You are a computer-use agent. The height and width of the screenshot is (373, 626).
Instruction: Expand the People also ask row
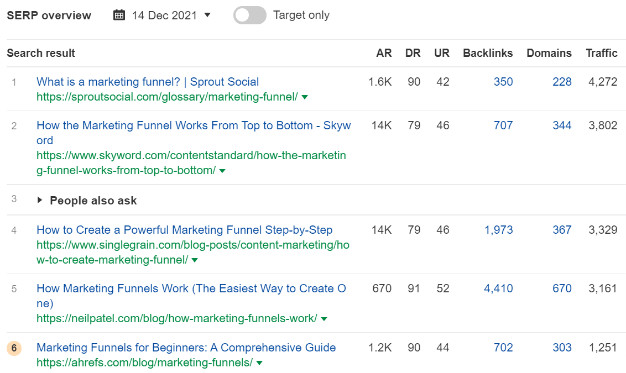coord(40,201)
